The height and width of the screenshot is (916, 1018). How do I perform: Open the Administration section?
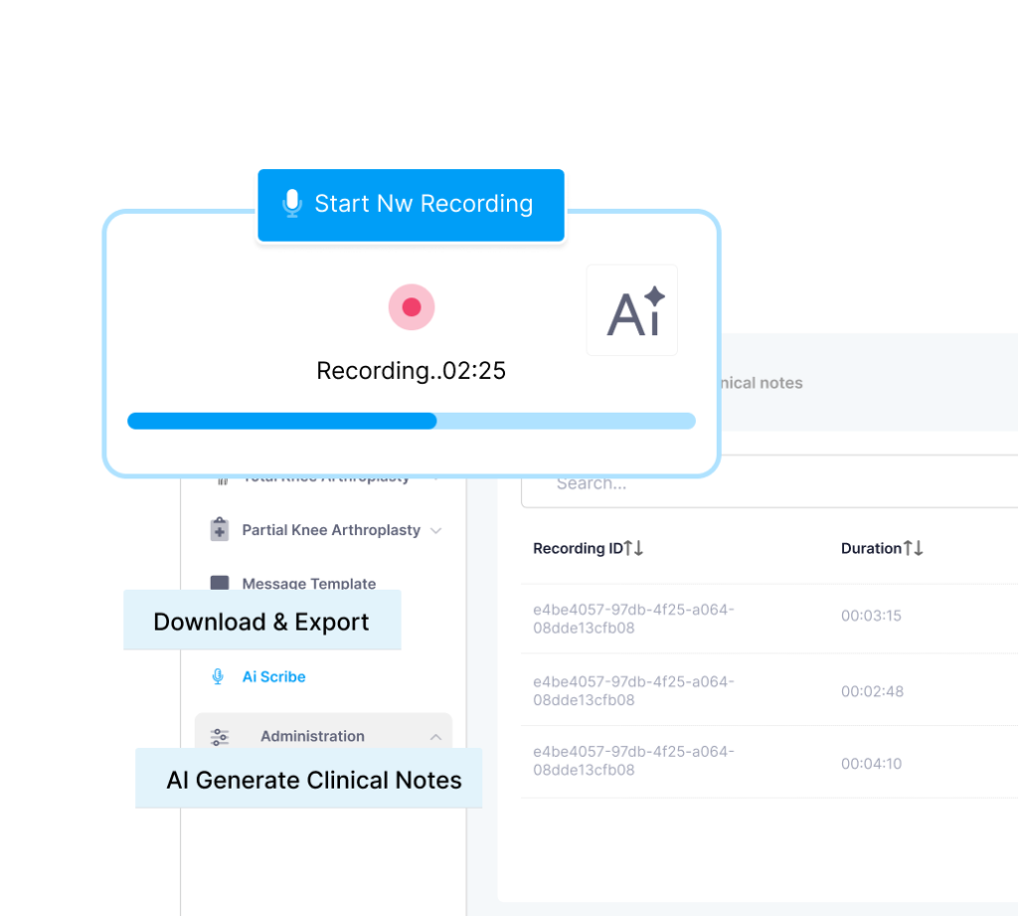[x=323, y=731]
